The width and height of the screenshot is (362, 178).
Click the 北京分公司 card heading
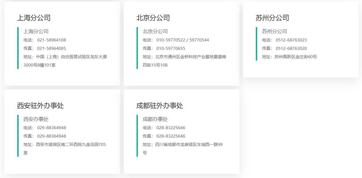point(153,18)
